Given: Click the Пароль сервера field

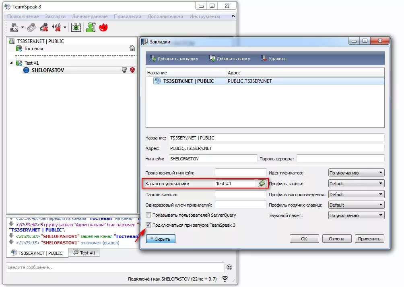Looking at the screenshot, I should pyautogui.click(x=340, y=159).
